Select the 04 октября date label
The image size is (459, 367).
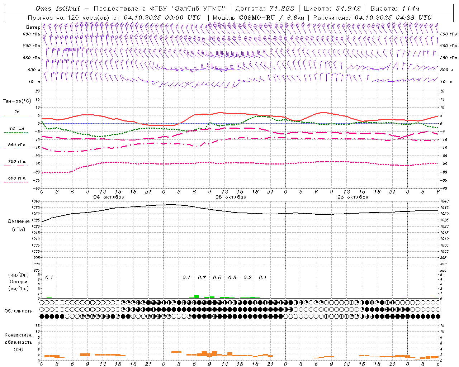109,197
